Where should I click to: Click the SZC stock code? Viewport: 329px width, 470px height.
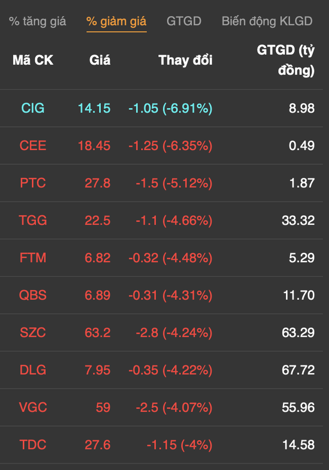coord(33,333)
